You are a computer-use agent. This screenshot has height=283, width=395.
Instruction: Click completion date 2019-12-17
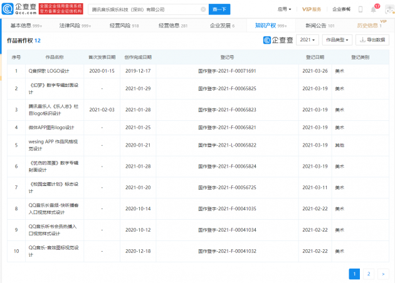pos(138,71)
